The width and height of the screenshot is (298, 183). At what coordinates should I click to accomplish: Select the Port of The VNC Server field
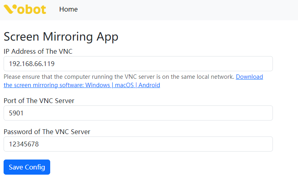138,113
